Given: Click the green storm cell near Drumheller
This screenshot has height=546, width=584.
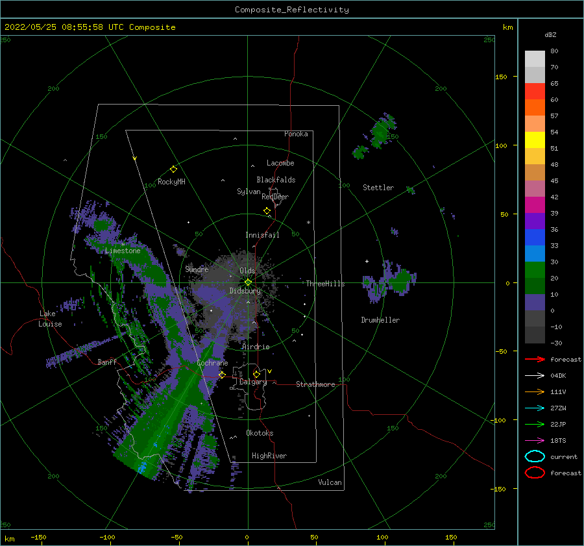Looking at the screenshot, I should coord(402,281).
